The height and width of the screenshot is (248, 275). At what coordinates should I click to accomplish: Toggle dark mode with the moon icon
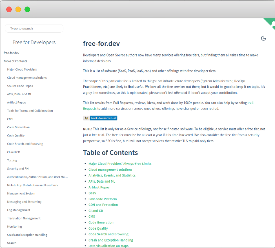[x=263, y=38]
